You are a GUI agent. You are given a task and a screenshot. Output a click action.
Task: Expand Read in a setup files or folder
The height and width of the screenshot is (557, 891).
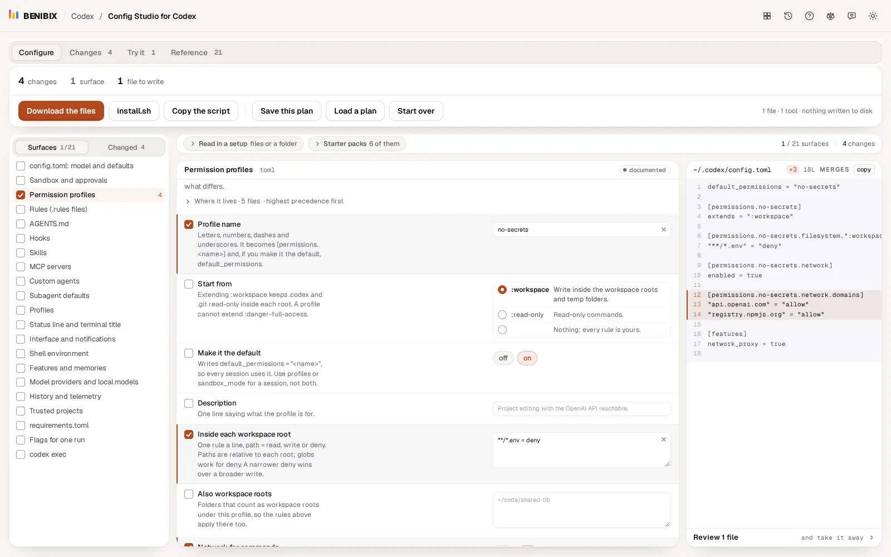pos(243,144)
